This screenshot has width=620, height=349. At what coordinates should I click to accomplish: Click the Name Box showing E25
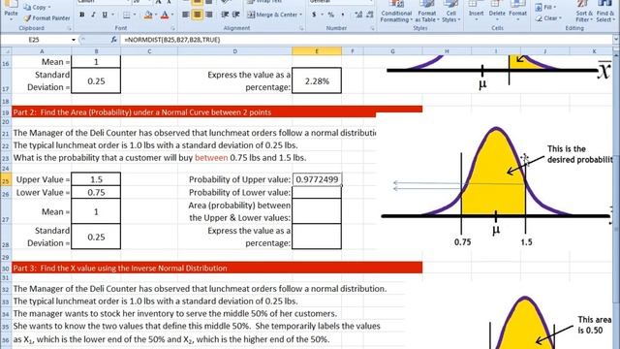35,40
